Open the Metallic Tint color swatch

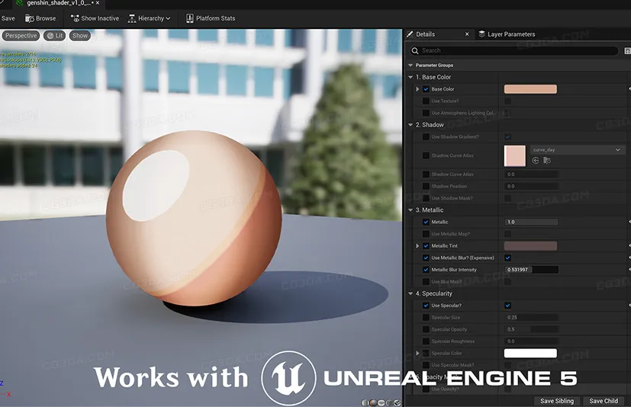tap(530, 246)
